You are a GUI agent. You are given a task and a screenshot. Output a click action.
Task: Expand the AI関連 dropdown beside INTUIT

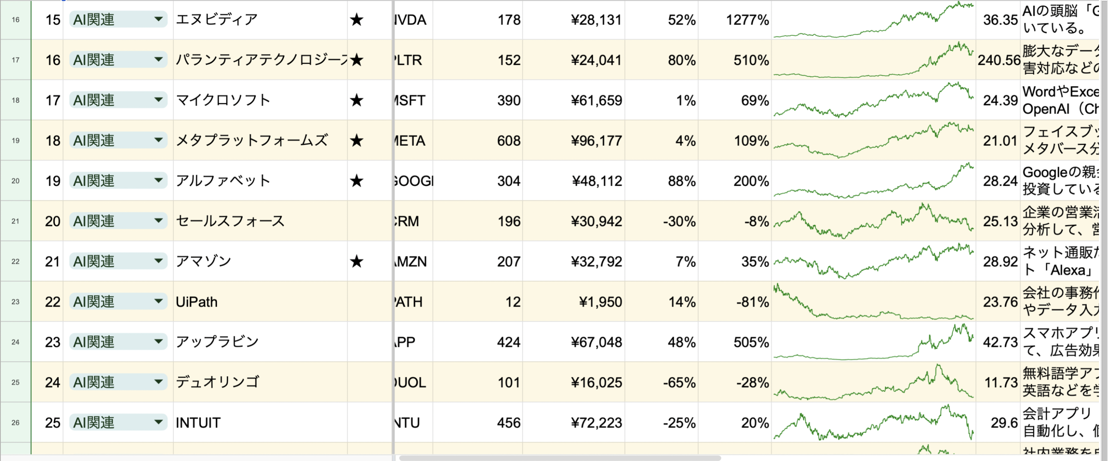(158, 422)
